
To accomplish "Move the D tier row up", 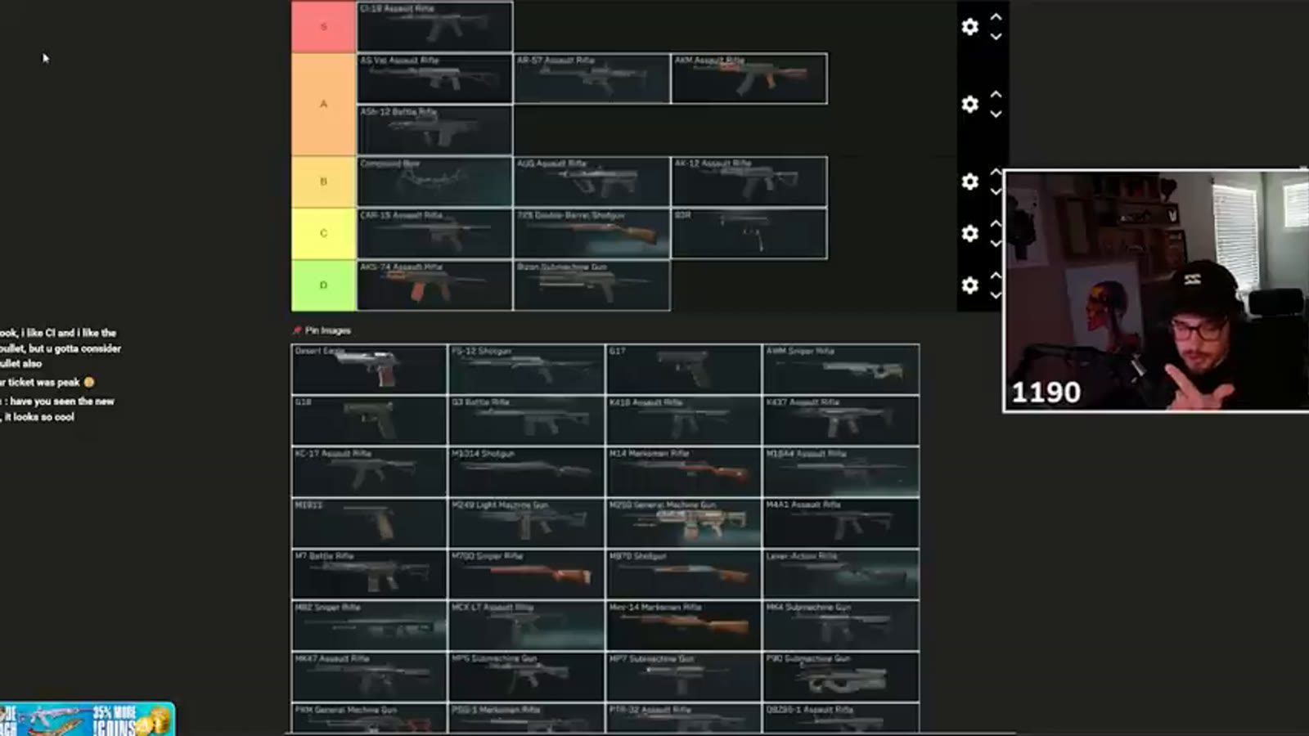I will click(x=996, y=275).
